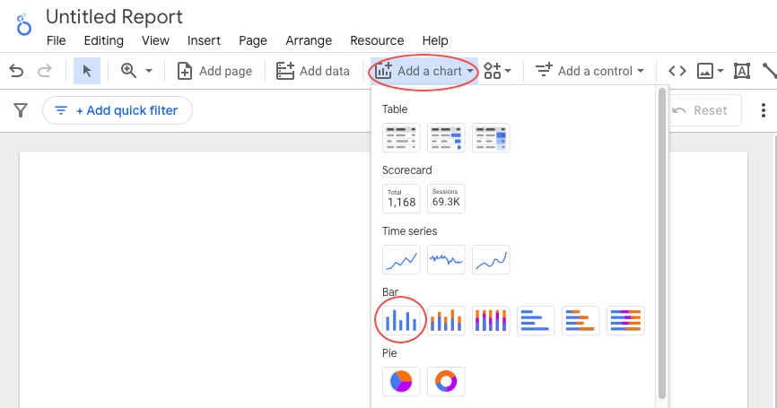Insert a pie chart
Image resolution: width=777 pixels, height=408 pixels.
[401, 381]
